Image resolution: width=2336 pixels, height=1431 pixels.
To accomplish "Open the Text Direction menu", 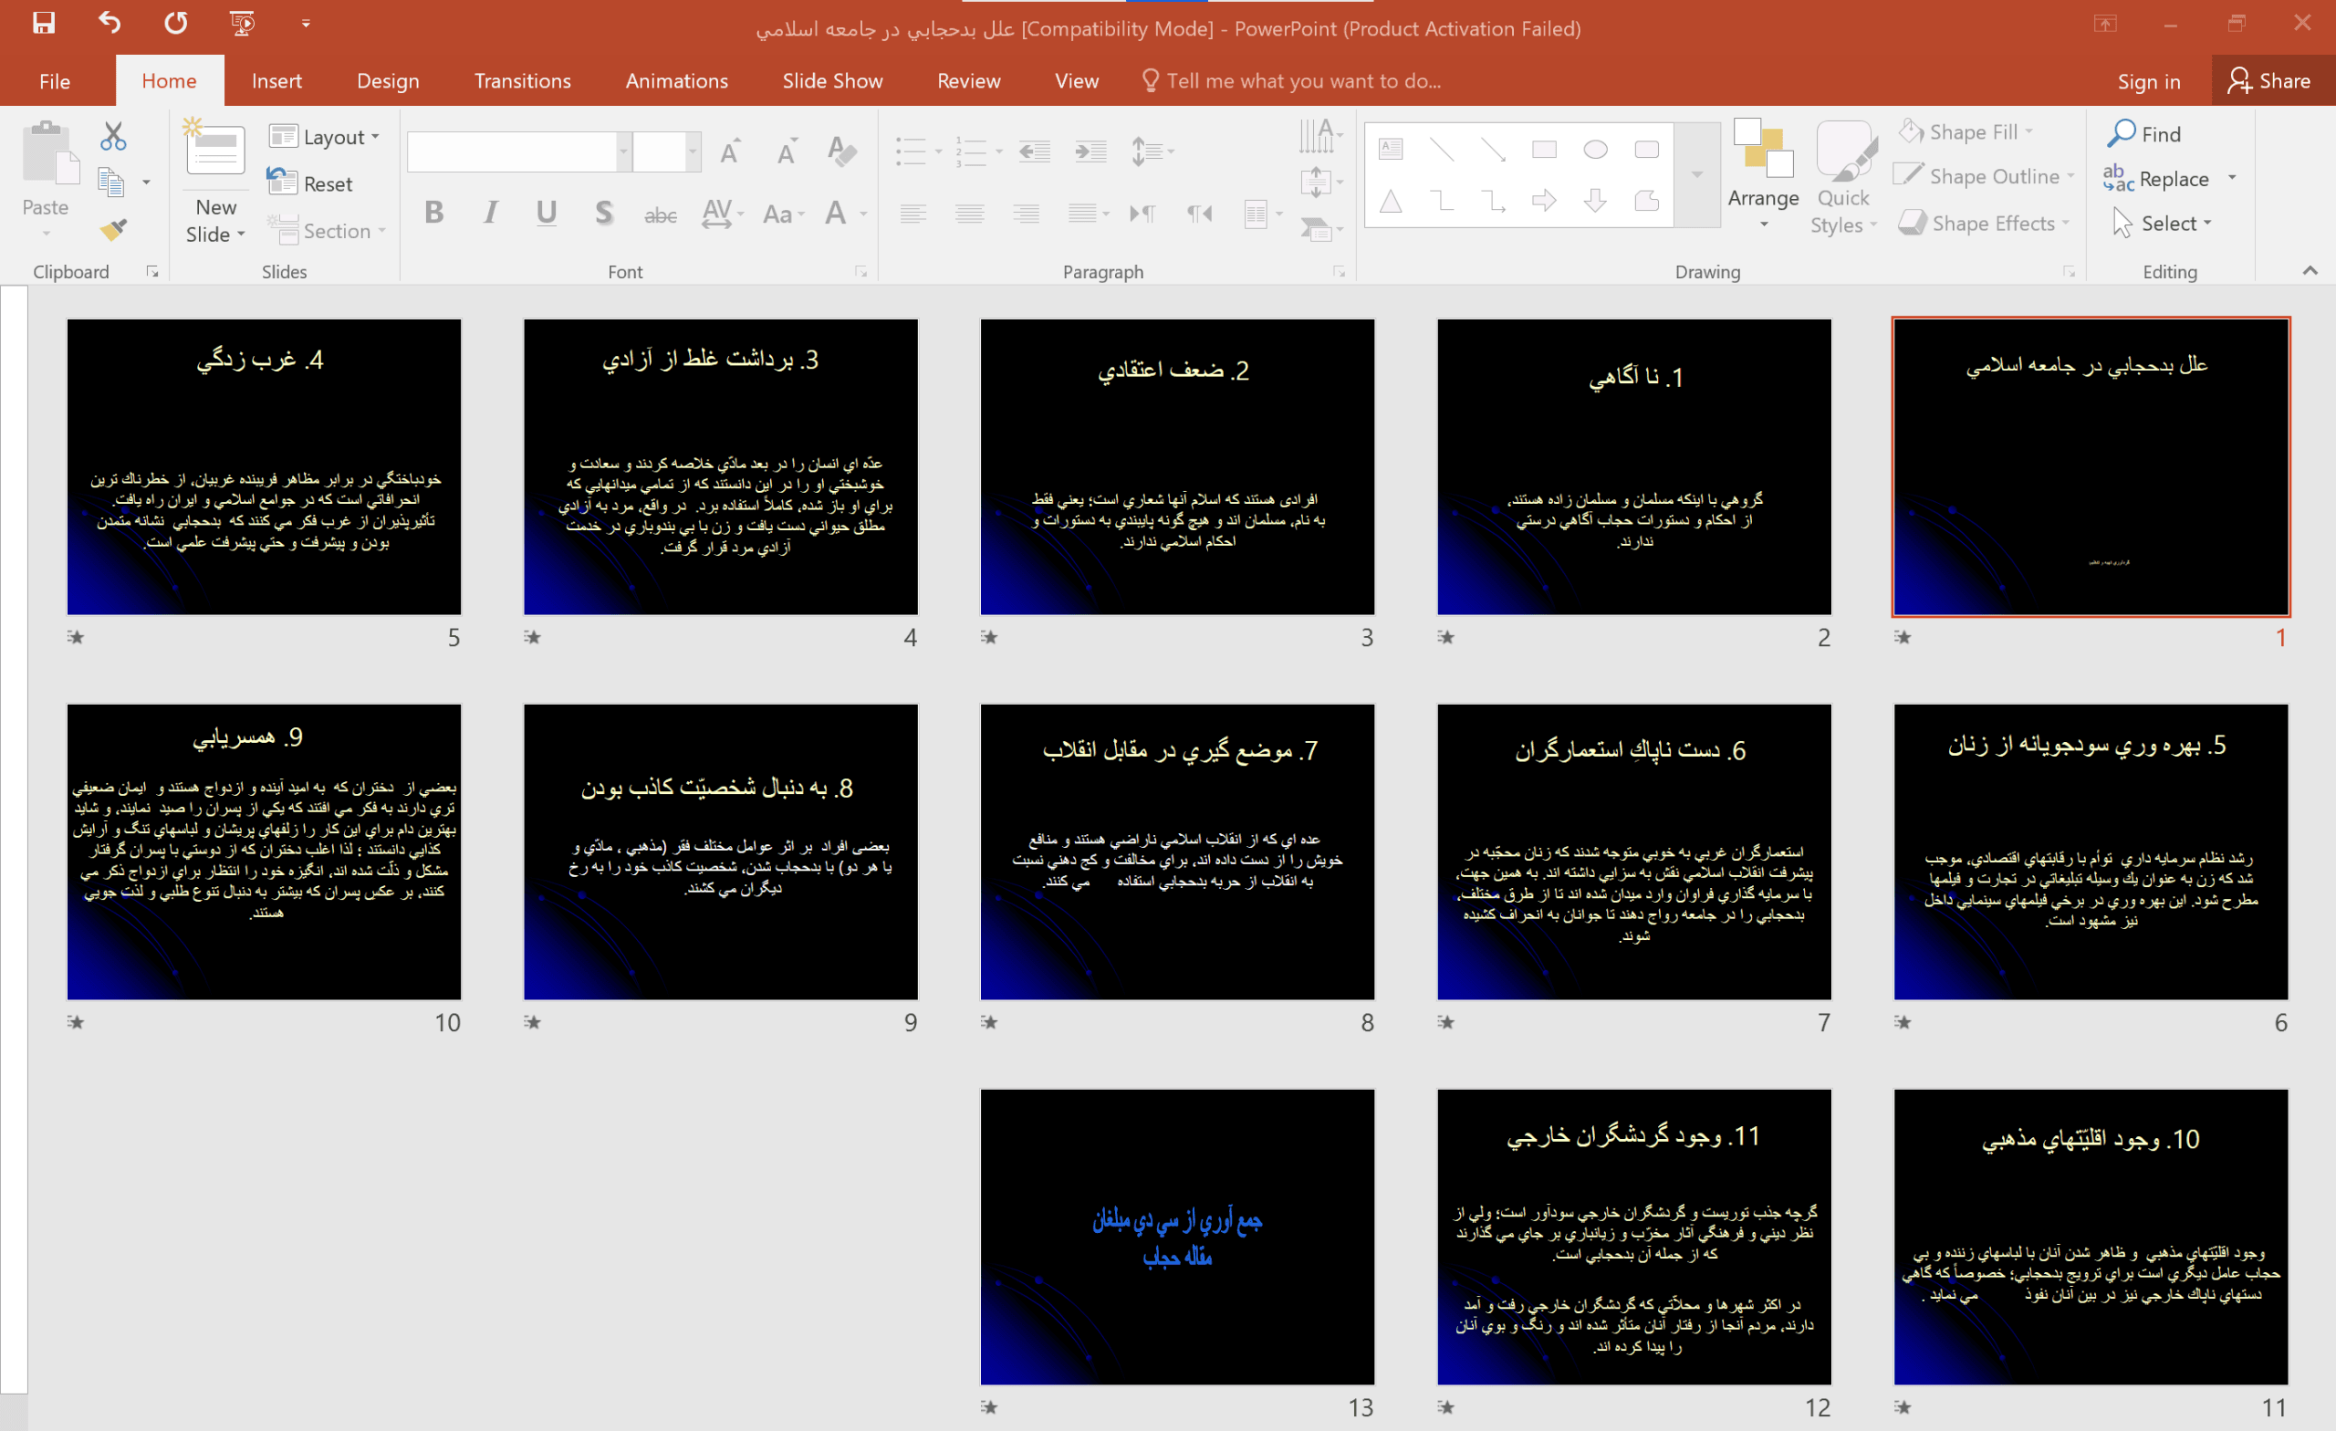I will [x=1320, y=137].
